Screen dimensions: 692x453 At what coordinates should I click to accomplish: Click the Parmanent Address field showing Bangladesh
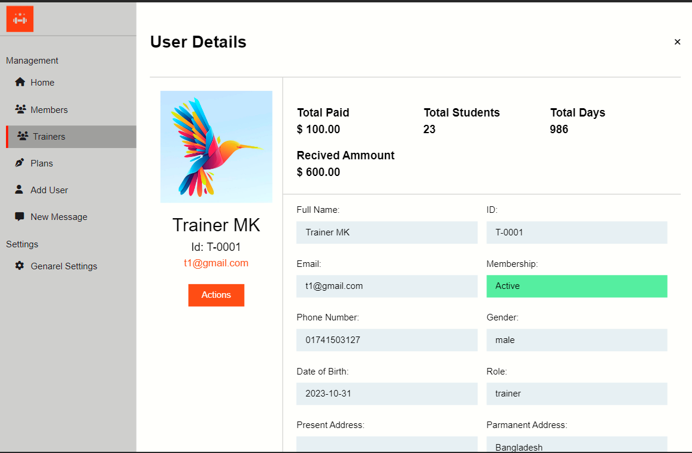click(577, 444)
